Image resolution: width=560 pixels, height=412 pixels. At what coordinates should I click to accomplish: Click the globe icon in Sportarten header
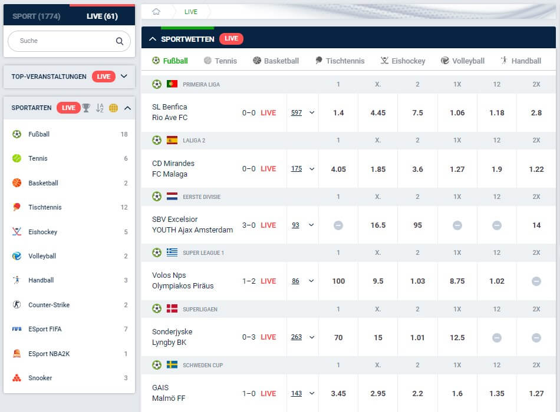(114, 108)
